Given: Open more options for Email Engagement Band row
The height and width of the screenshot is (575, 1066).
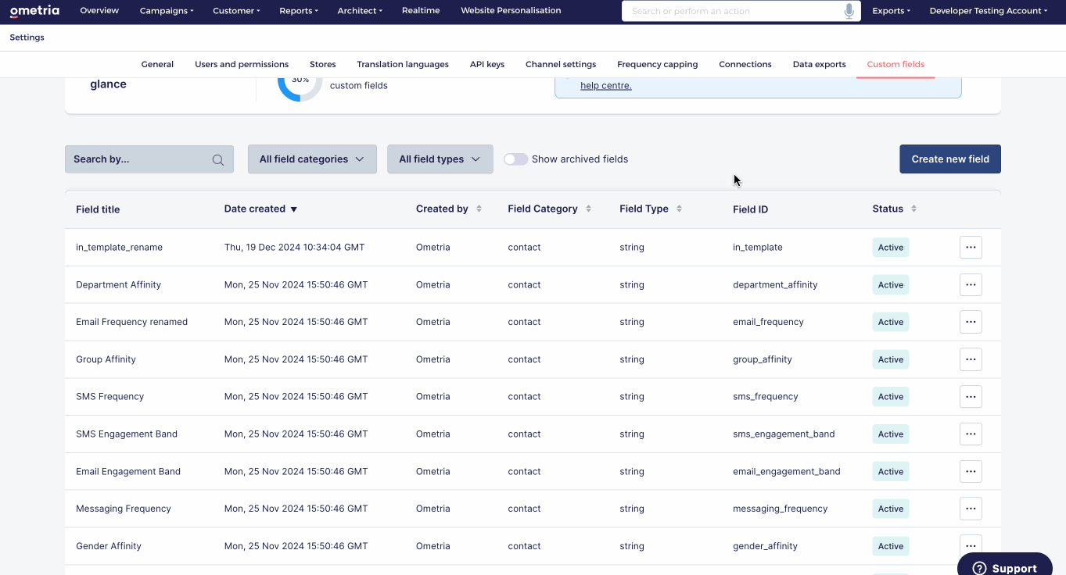Looking at the screenshot, I should (x=971, y=471).
